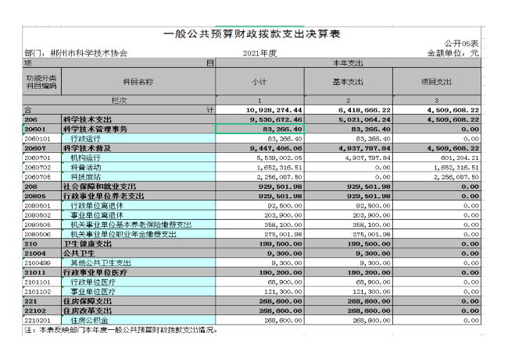Click the 科技馆站 cell
The image size is (508, 358).
pos(138,177)
